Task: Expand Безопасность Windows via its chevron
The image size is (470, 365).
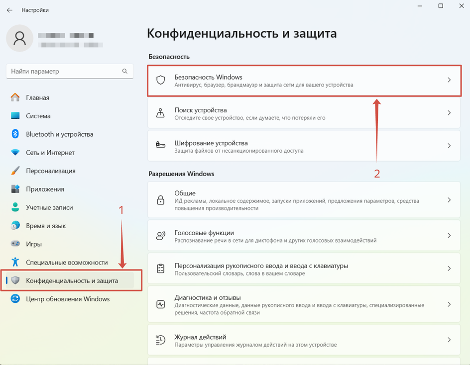Action: pyautogui.click(x=449, y=80)
